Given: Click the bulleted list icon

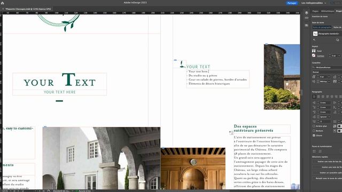Looking at the screenshot, I should 314,151.
